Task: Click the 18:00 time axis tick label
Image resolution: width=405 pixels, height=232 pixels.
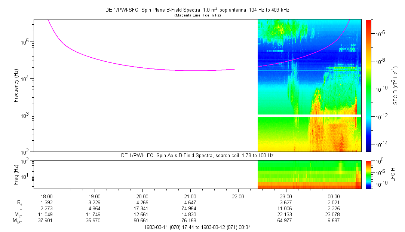Action: coord(46,196)
